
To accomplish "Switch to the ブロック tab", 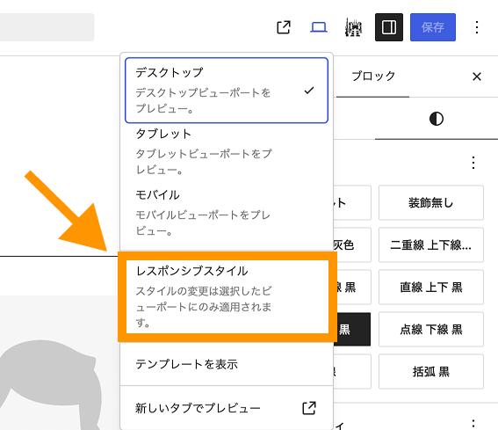I will (x=373, y=77).
